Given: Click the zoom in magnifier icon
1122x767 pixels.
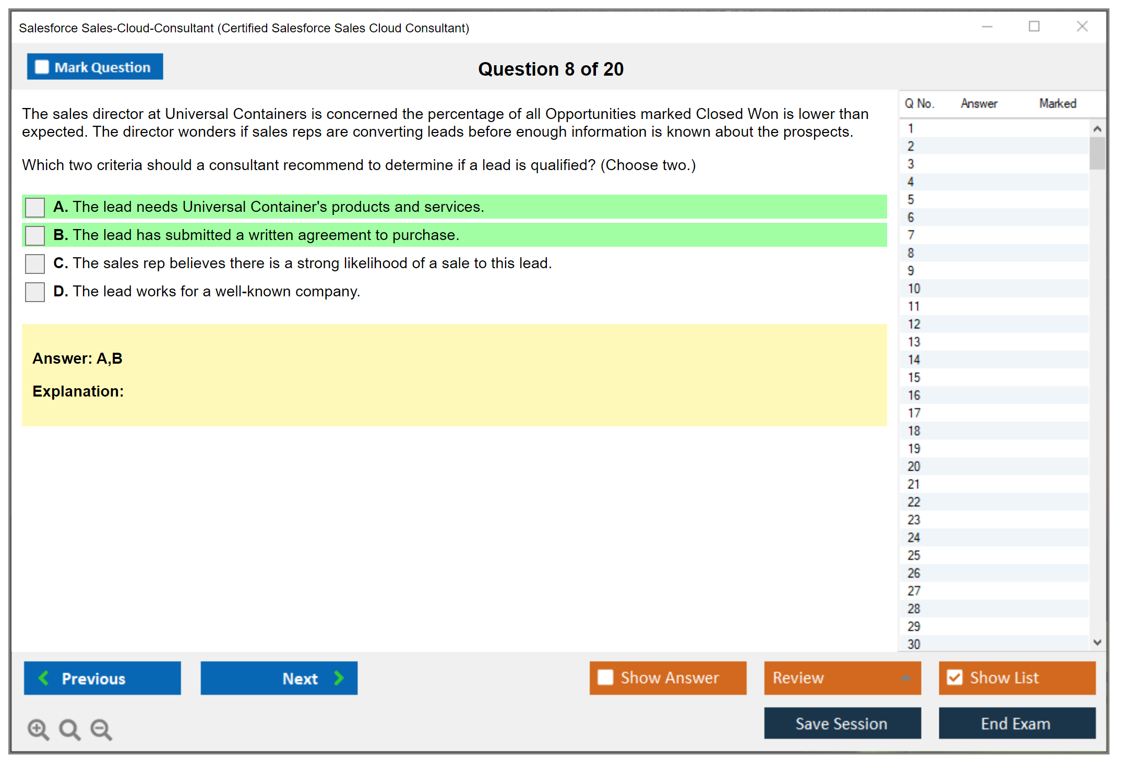Looking at the screenshot, I should [38, 729].
